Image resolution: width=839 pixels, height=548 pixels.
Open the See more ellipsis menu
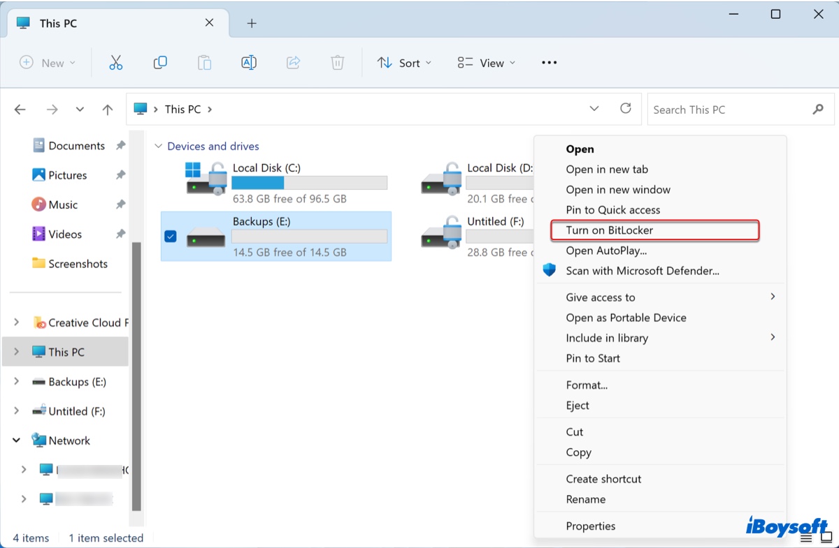549,63
